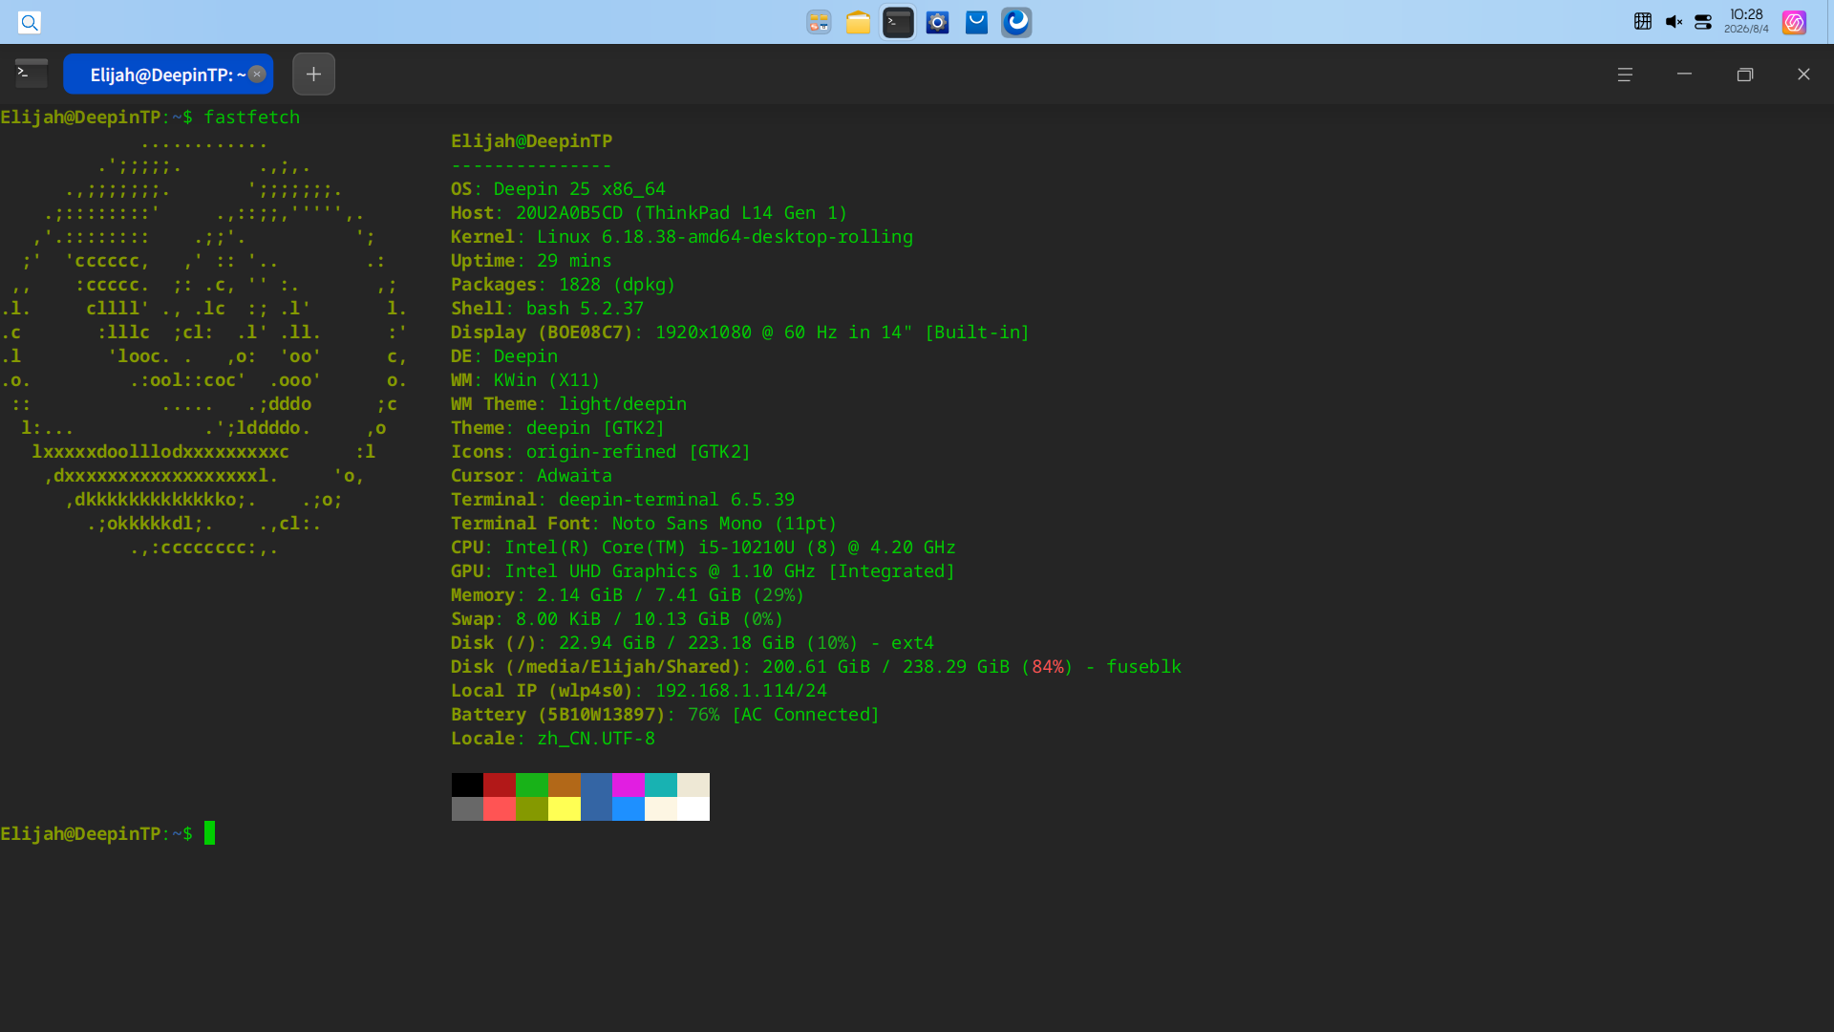Click the green cursor at the prompt
Image resolution: width=1834 pixels, height=1032 pixels.
pos(209,833)
